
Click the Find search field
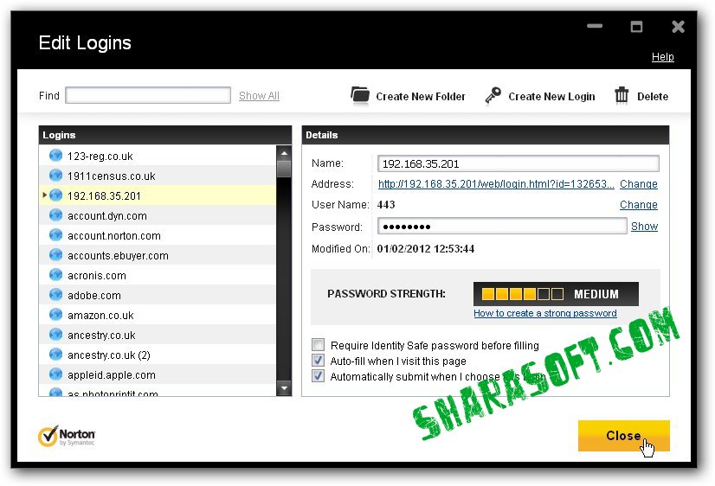click(x=148, y=95)
